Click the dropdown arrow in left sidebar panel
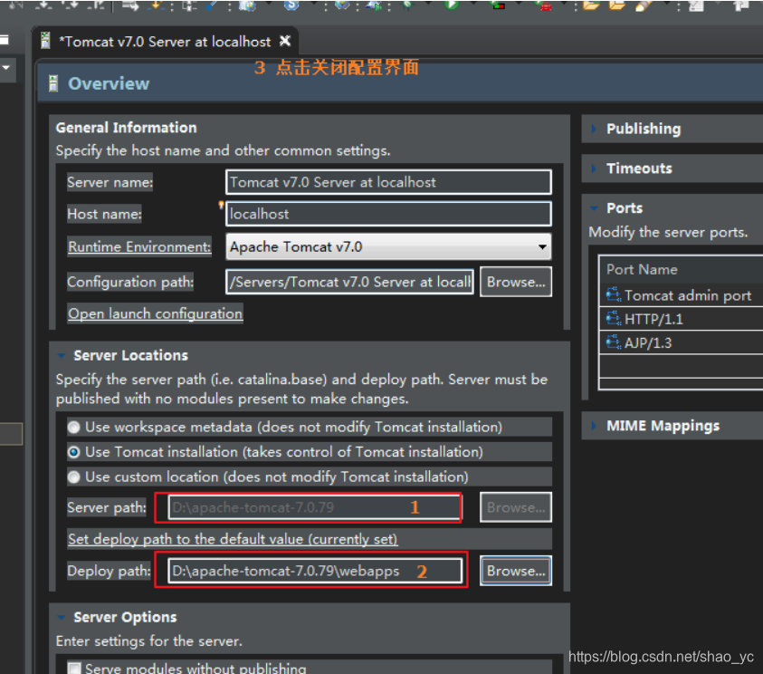Image resolution: width=763 pixels, height=674 pixels. pyautogui.click(x=6, y=67)
